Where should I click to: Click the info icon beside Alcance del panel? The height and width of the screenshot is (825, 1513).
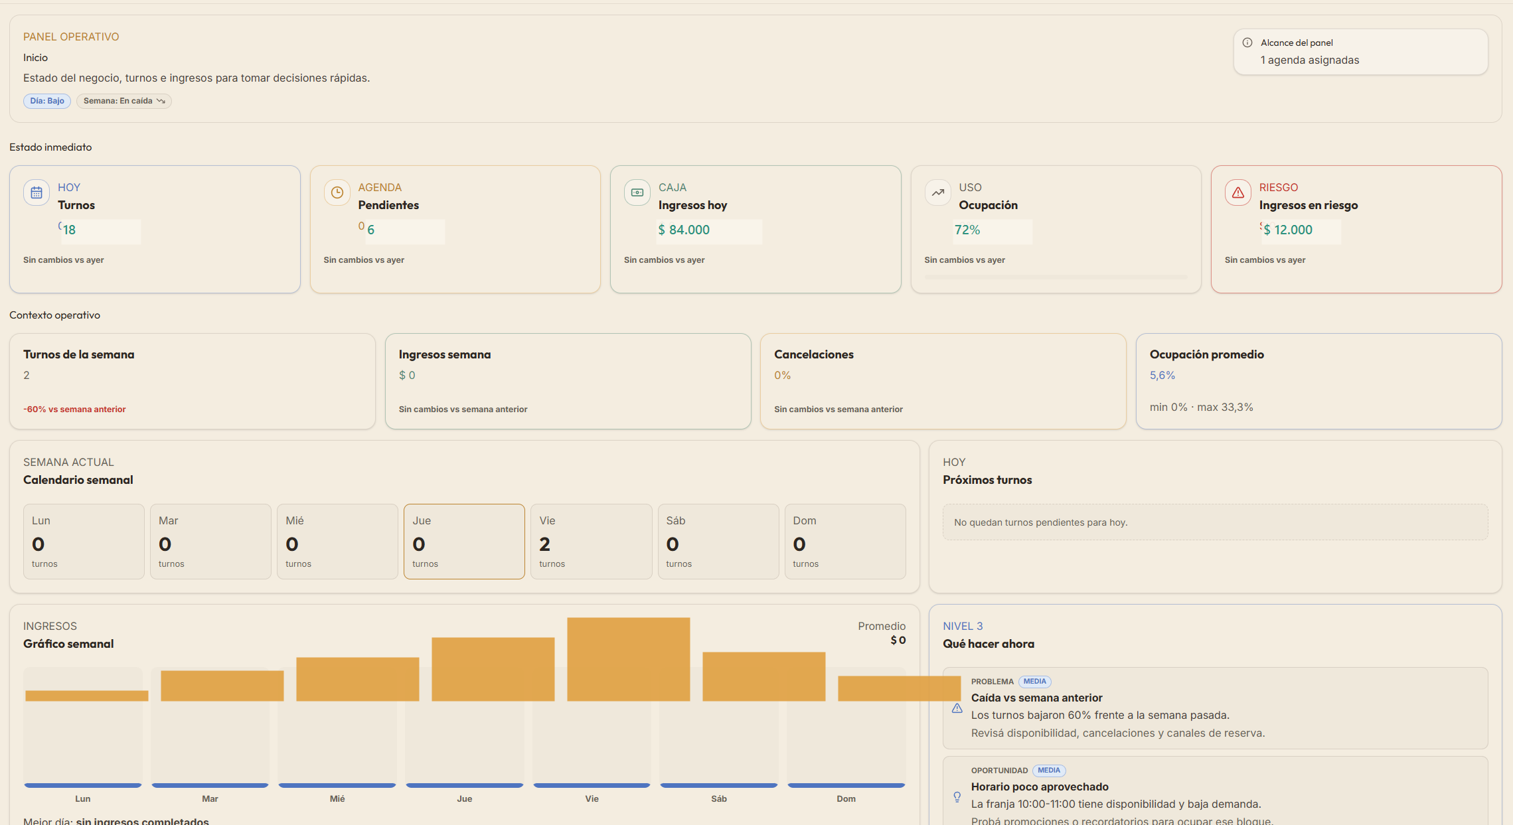[x=1247, y=42]
